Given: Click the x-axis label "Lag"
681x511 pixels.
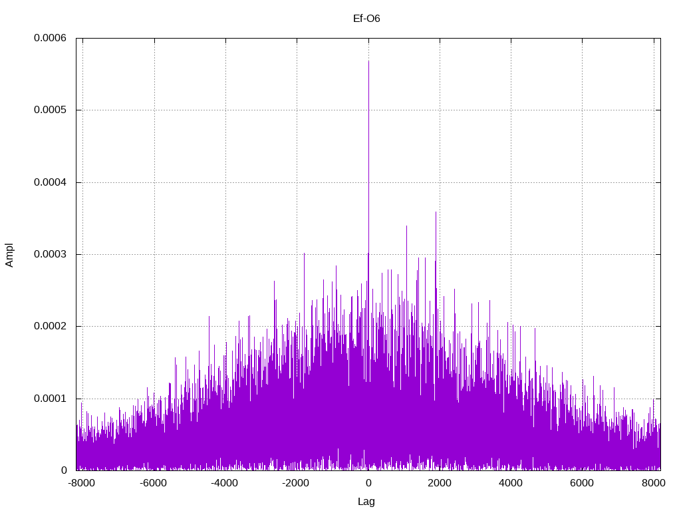Looking at the screenshot, I should 366,501.
